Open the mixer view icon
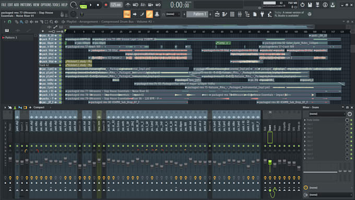The image size is (355, 200). click(240, 14)
